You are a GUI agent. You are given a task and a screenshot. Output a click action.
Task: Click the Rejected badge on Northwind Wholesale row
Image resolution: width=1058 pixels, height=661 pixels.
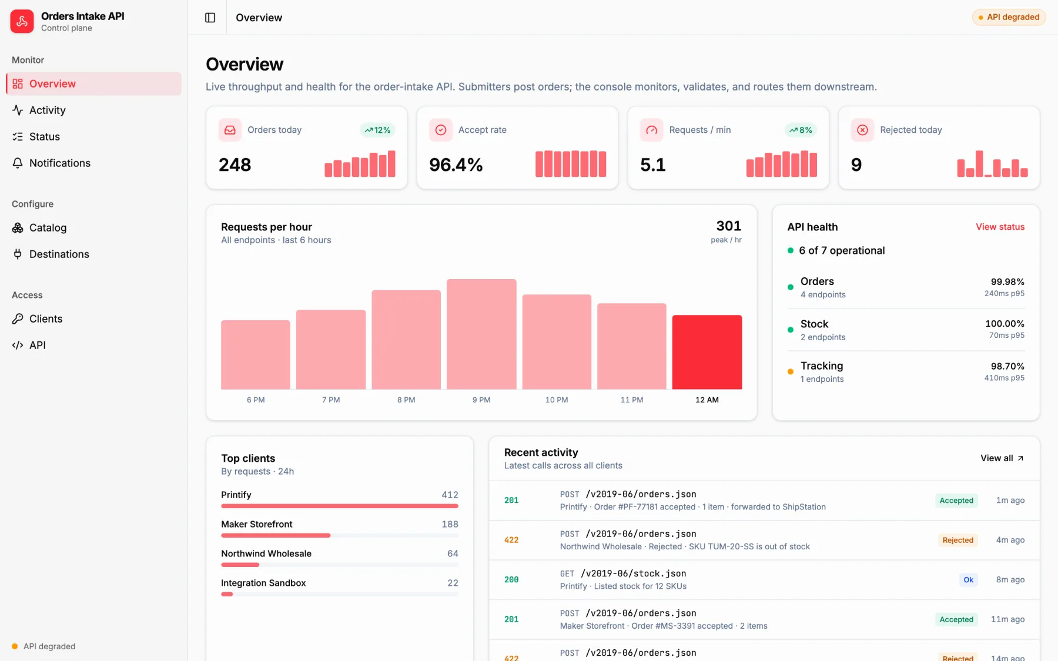pos(957,540)
